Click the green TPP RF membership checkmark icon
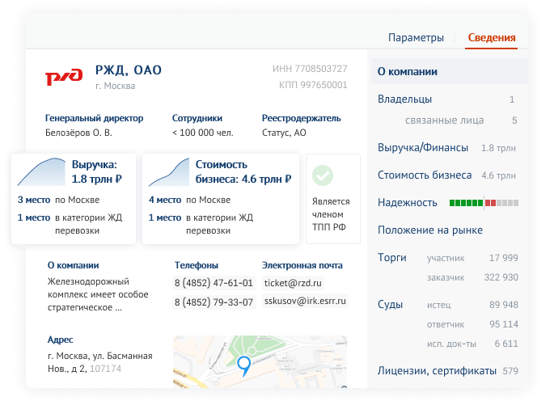Image resolution: width=554 pixels, height=401 pixels. tap(322, 175)
